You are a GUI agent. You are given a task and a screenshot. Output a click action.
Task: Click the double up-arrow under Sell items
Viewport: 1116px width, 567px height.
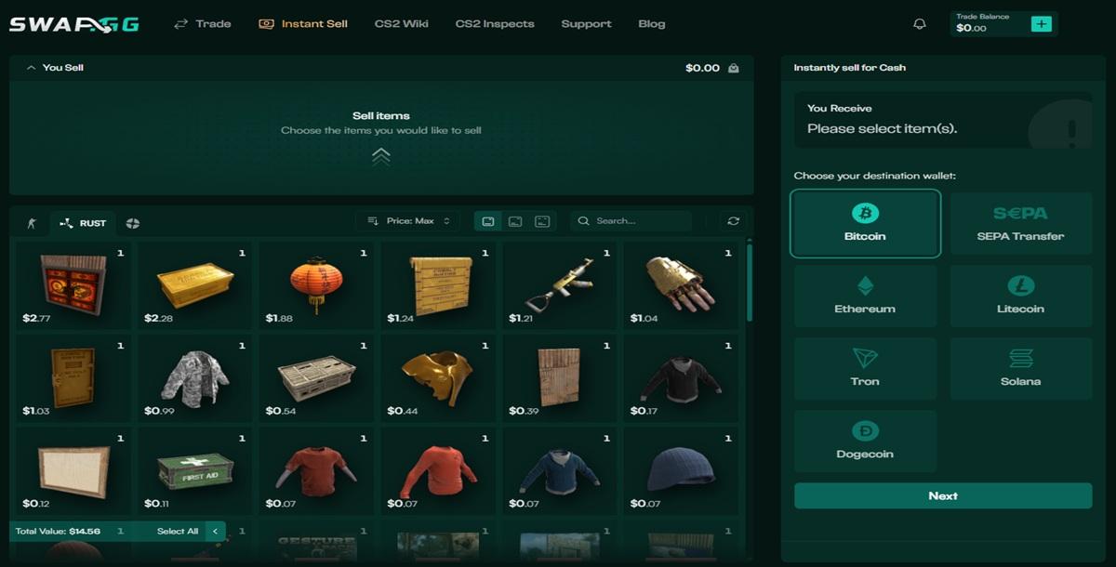point(381,155)
